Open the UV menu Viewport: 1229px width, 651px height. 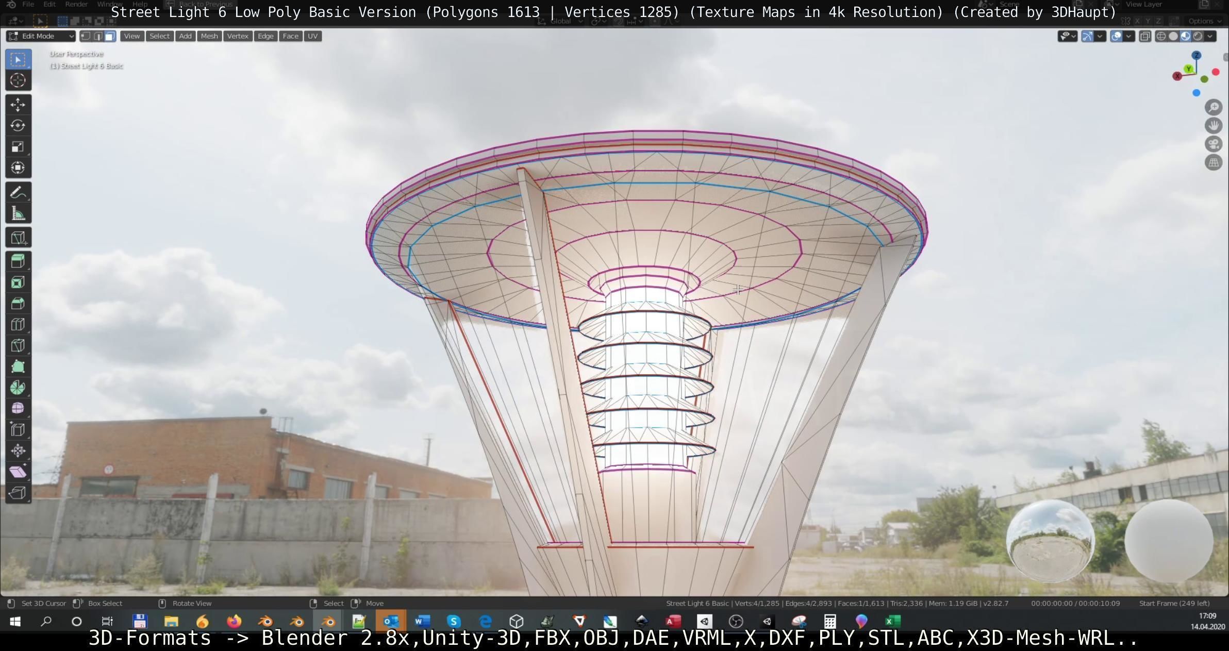[x=312, y=36]
